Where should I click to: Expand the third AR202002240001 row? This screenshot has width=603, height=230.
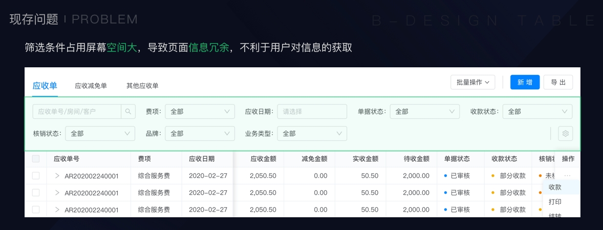[x=57, y=210]
